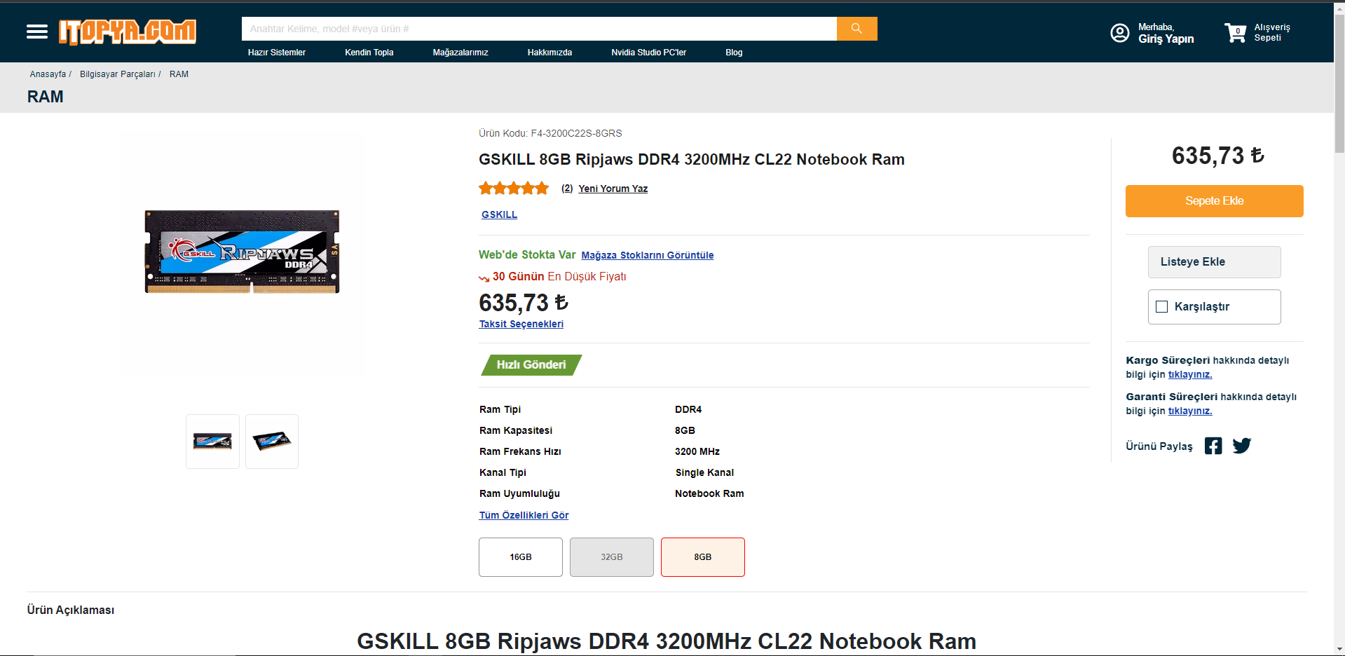Click the user account profile icon
The height and width of the screenshot is (656, 1345).
point(1120,33)
